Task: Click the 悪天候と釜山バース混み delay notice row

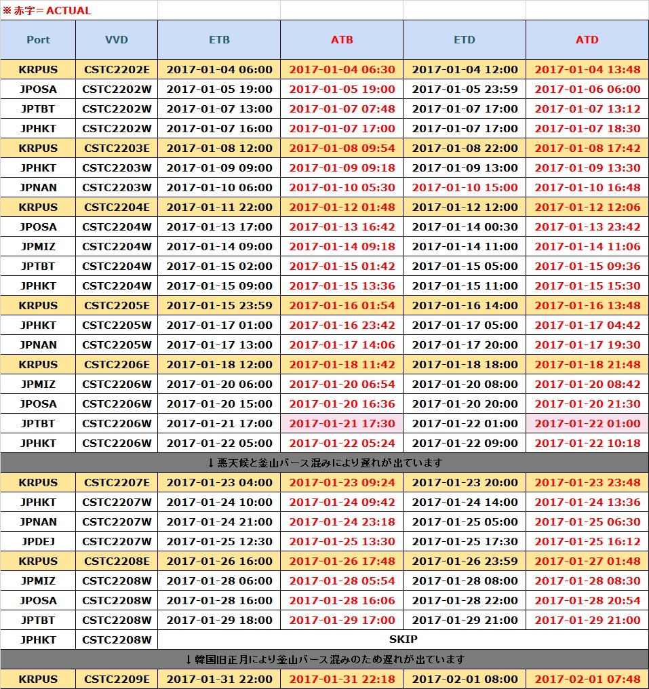Action: point(324,462)
